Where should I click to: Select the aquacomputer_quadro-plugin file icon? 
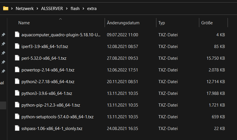[17, 35]
